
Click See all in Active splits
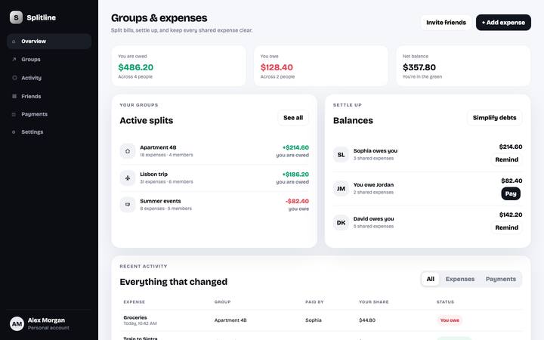coord(293,118)
